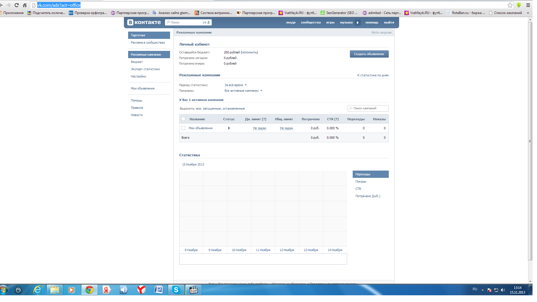Click the campaign status play icon
537x302 pixels.
(x=229, y=128)
